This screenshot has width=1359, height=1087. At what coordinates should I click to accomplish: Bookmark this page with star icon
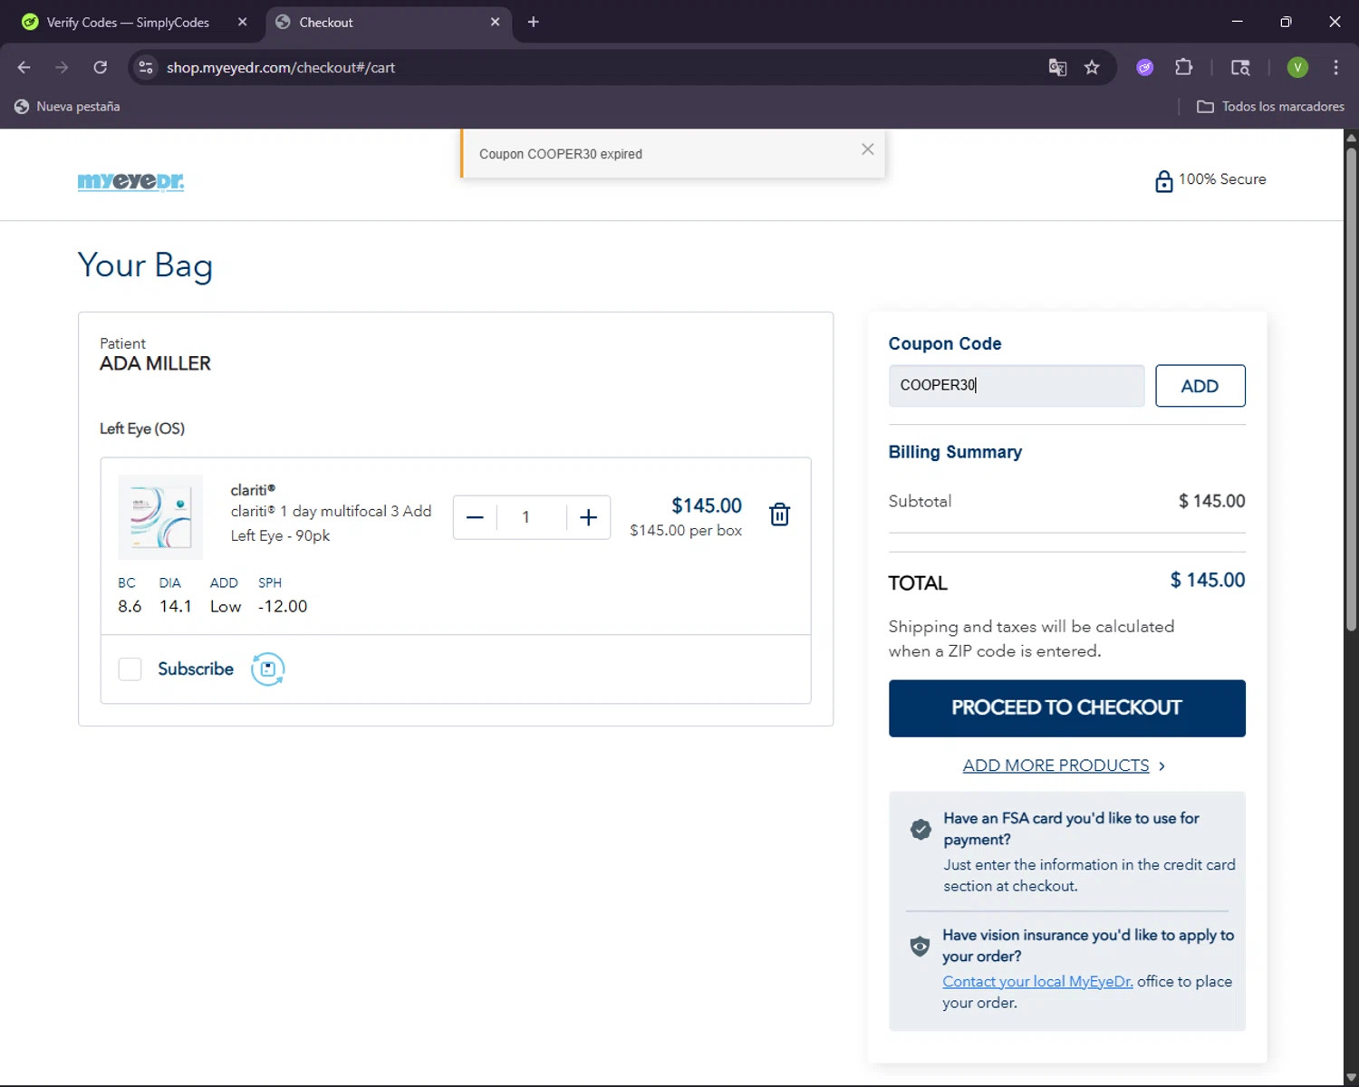pyautogui.click(x=1092, y=67)
